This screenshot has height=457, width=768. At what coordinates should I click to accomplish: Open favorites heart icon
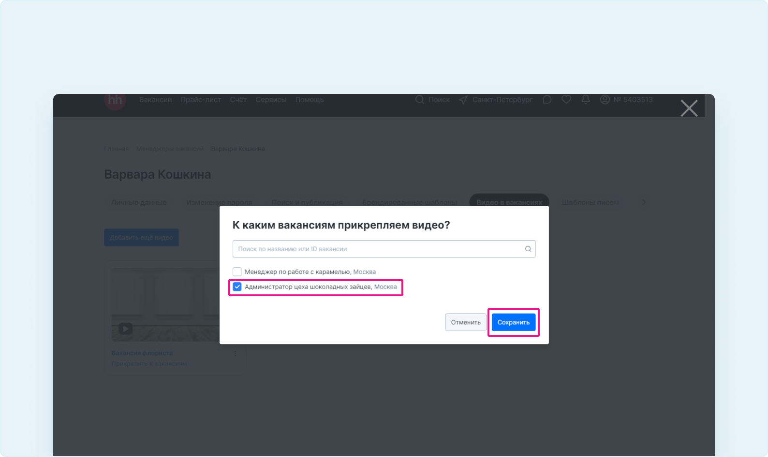coord(566,100)
